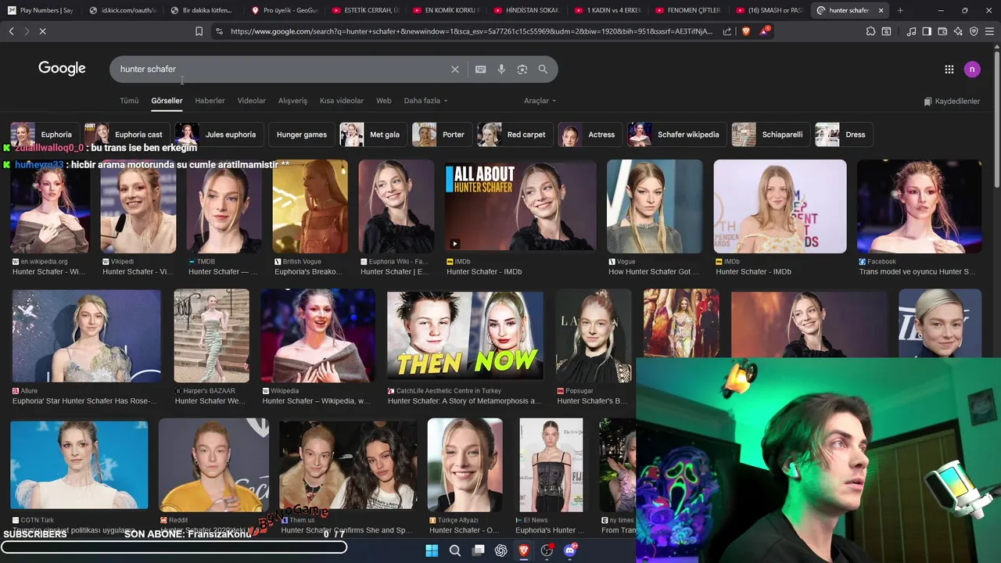Open Brave Leo AI assistant
Viewport: 1001px width, 563px height.
(958, 31)
